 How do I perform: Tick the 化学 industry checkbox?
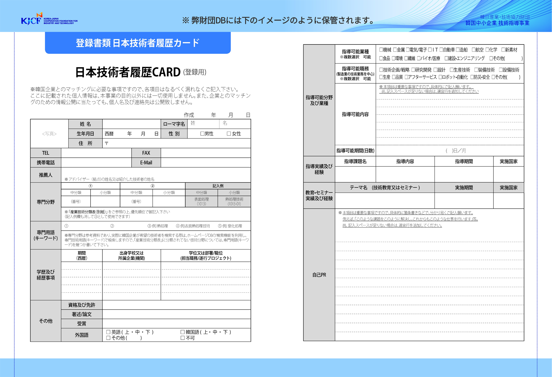point(487,50)
